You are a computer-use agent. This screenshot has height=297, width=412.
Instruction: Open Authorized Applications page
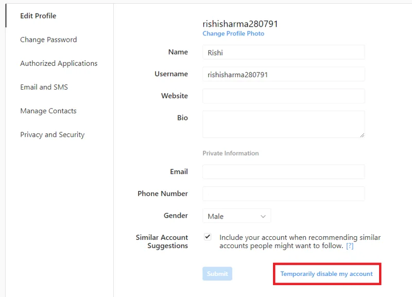59,63
